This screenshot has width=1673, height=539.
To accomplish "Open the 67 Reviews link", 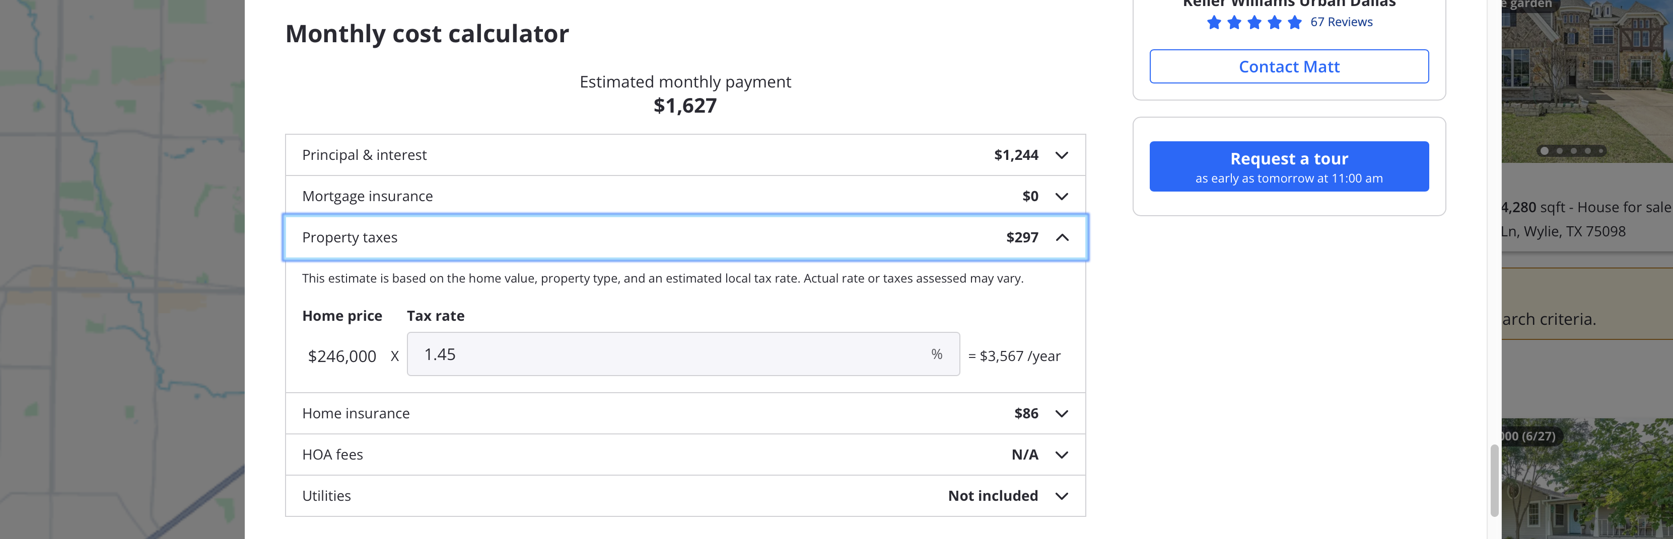I will click(1341, 22).
